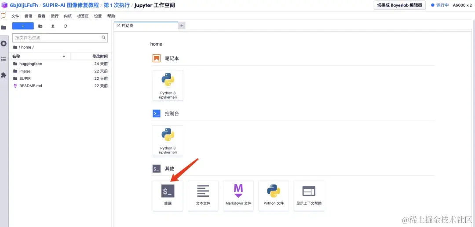Click the upload files icon
Viewport: 475px width, 227px height.
pyautogui.click(x=53, y=26)
